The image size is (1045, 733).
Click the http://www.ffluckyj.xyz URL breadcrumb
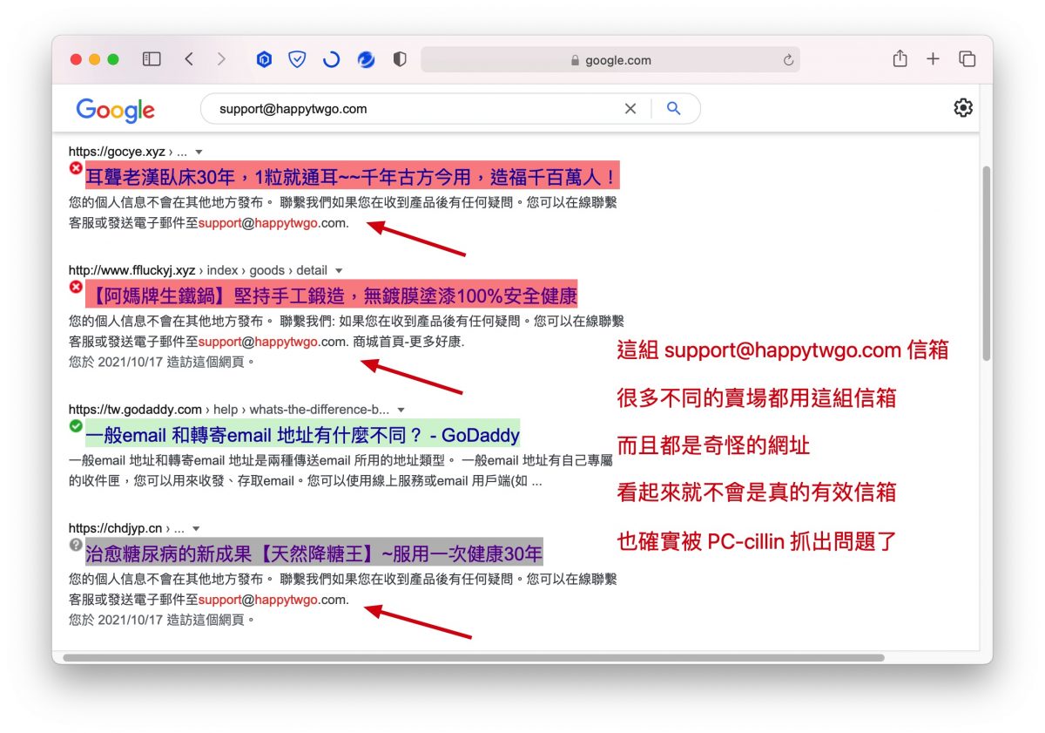198,271
